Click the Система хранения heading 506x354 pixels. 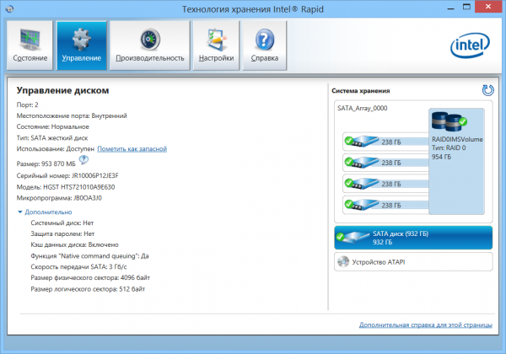[x=360, y=91]
